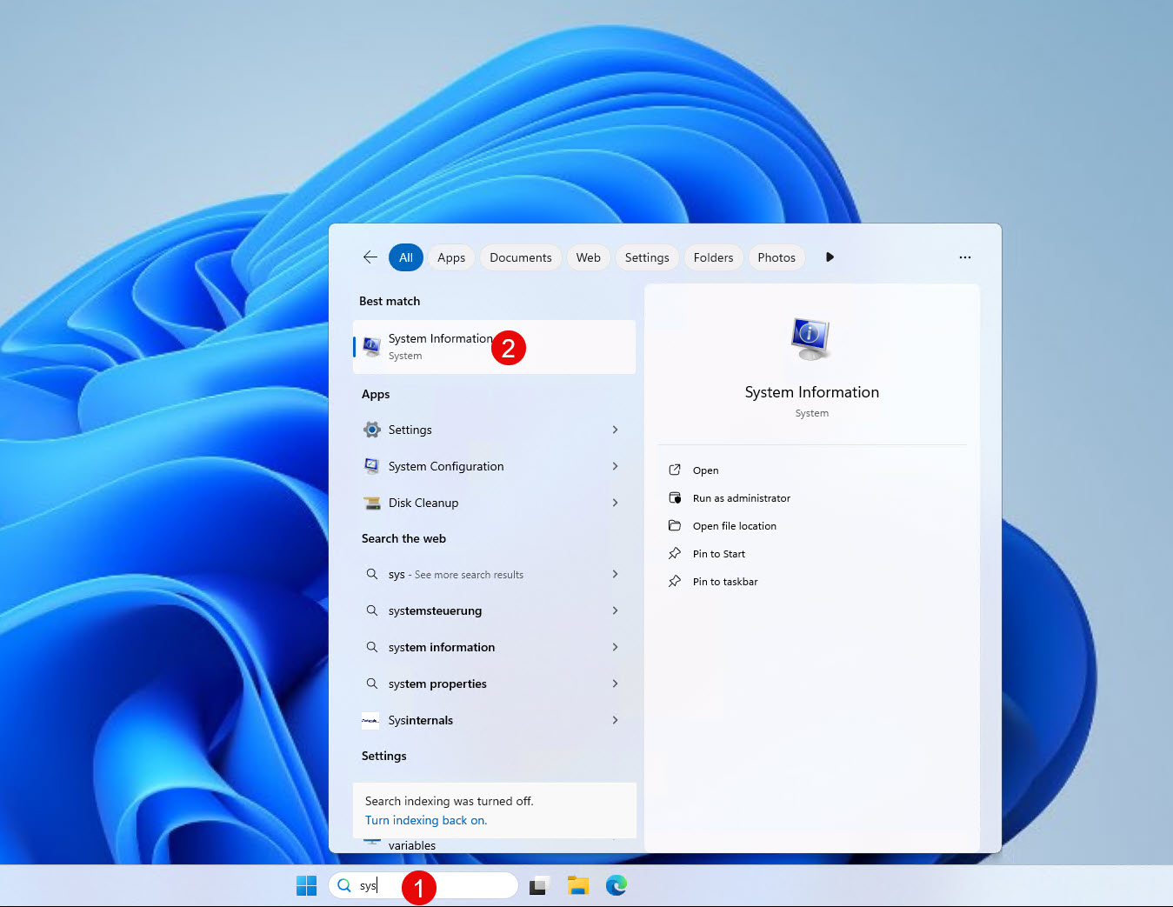1173x907 pixels.
Task: Click the Windows Start button
Action: click(306, 885)
